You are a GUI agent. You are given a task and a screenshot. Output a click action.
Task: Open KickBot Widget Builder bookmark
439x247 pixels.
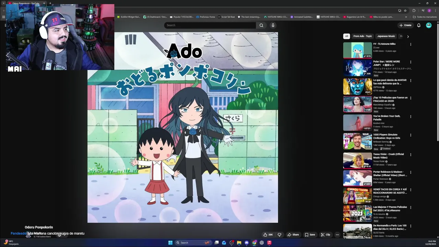click(x=129, y=17)
